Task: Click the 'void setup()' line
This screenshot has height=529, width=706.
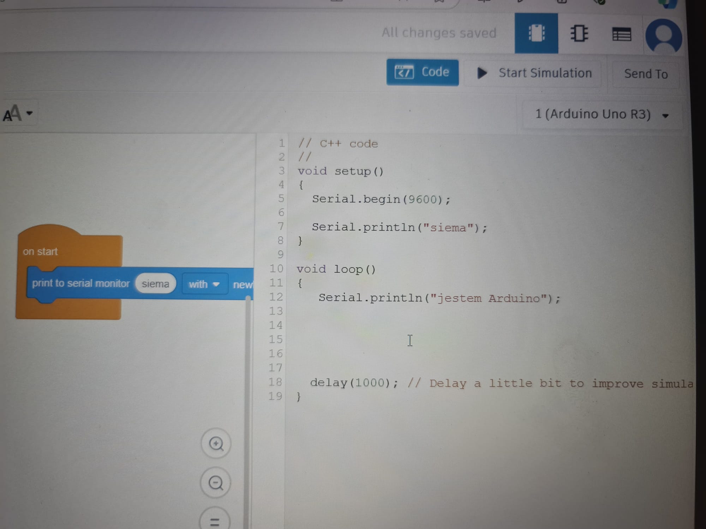Action: click(340, 171)
